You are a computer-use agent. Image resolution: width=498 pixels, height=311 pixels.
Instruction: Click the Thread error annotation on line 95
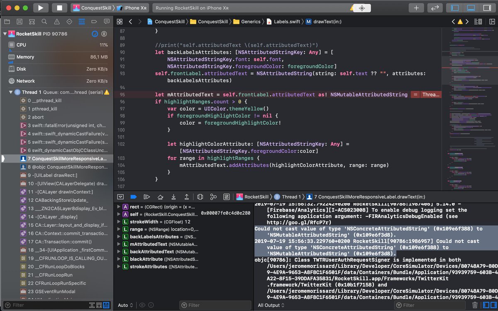426,95
